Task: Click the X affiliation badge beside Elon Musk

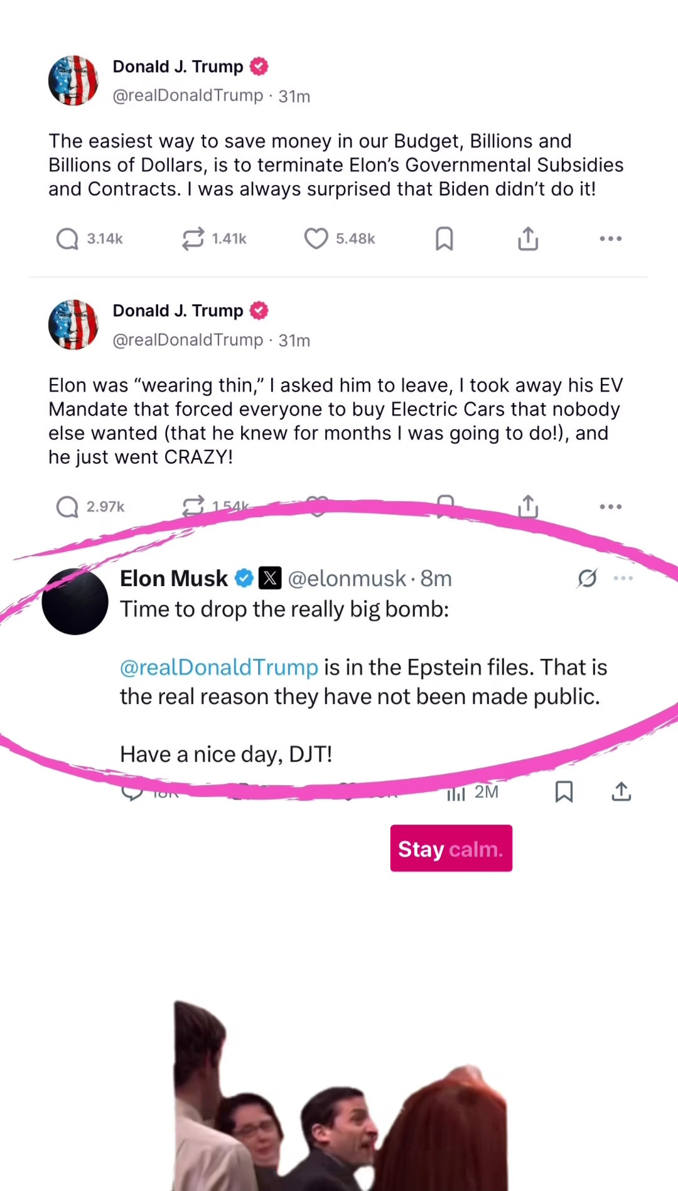Action: point(271,578)
